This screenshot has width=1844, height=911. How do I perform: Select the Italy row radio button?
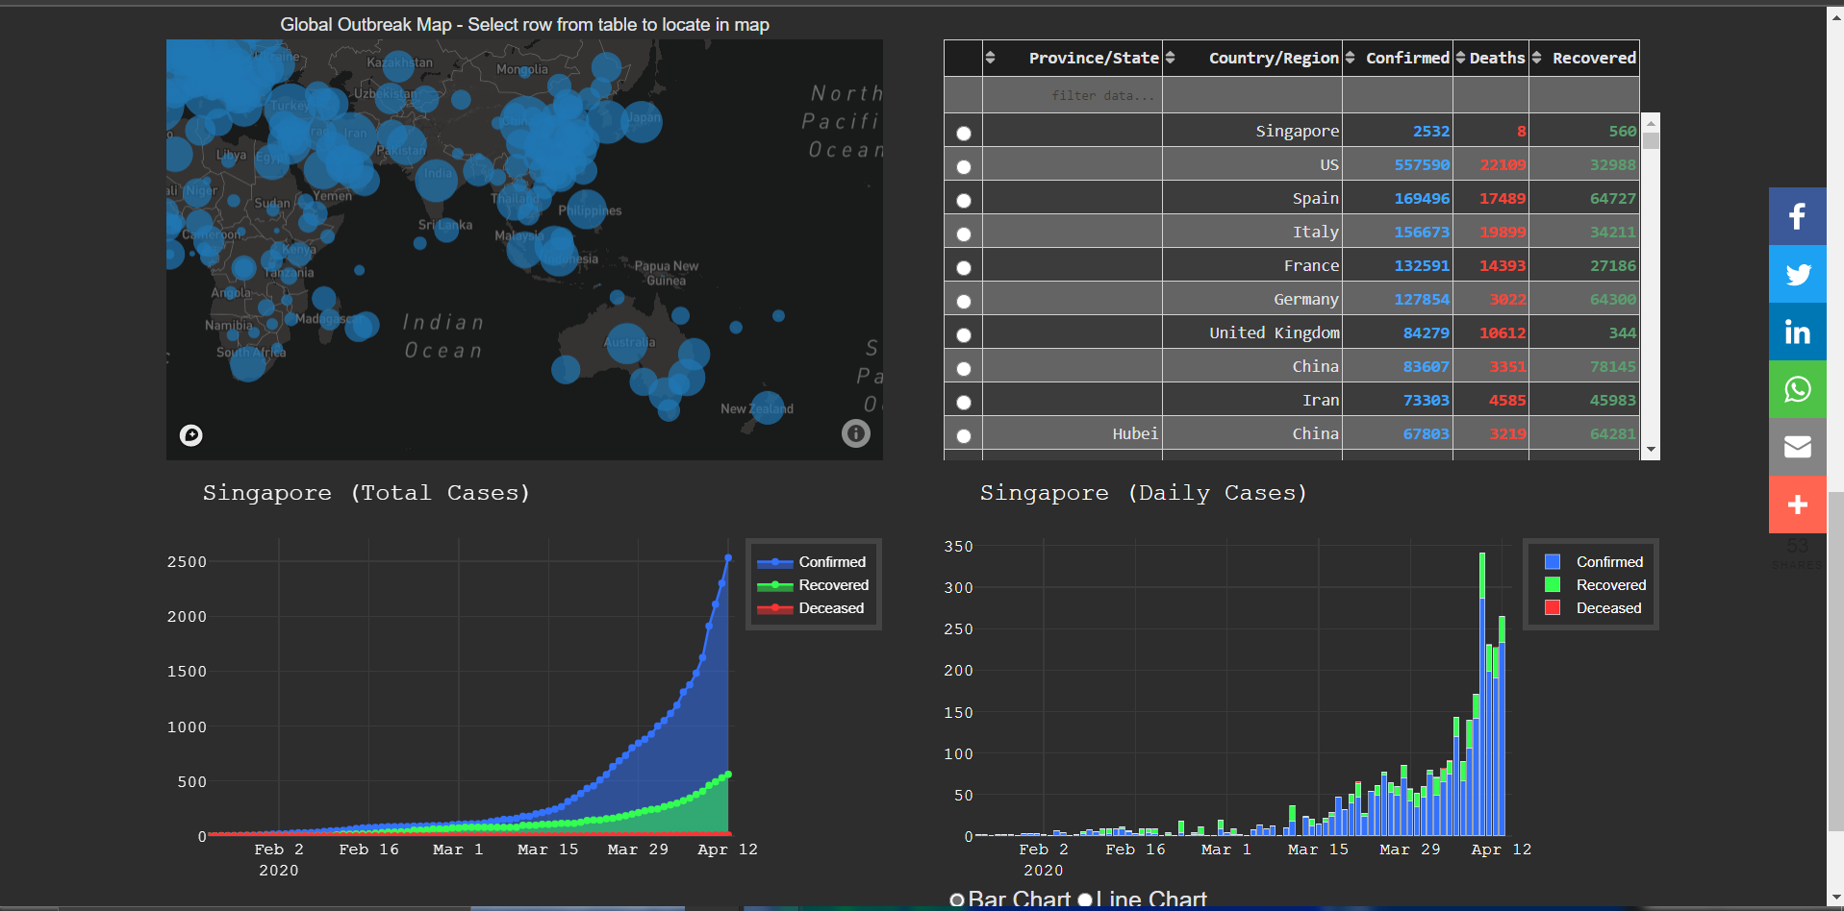click(x=963, y=234)
